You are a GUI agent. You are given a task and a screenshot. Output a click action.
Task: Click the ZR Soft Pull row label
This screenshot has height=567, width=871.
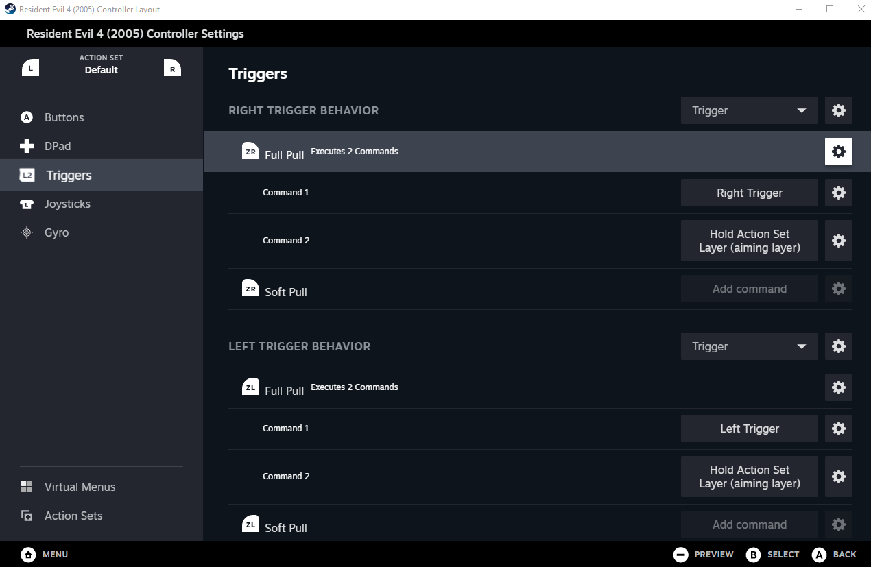285,292
